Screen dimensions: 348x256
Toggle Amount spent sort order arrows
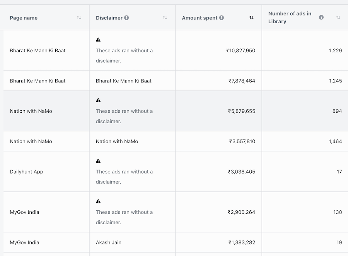(x=251, y=18)
